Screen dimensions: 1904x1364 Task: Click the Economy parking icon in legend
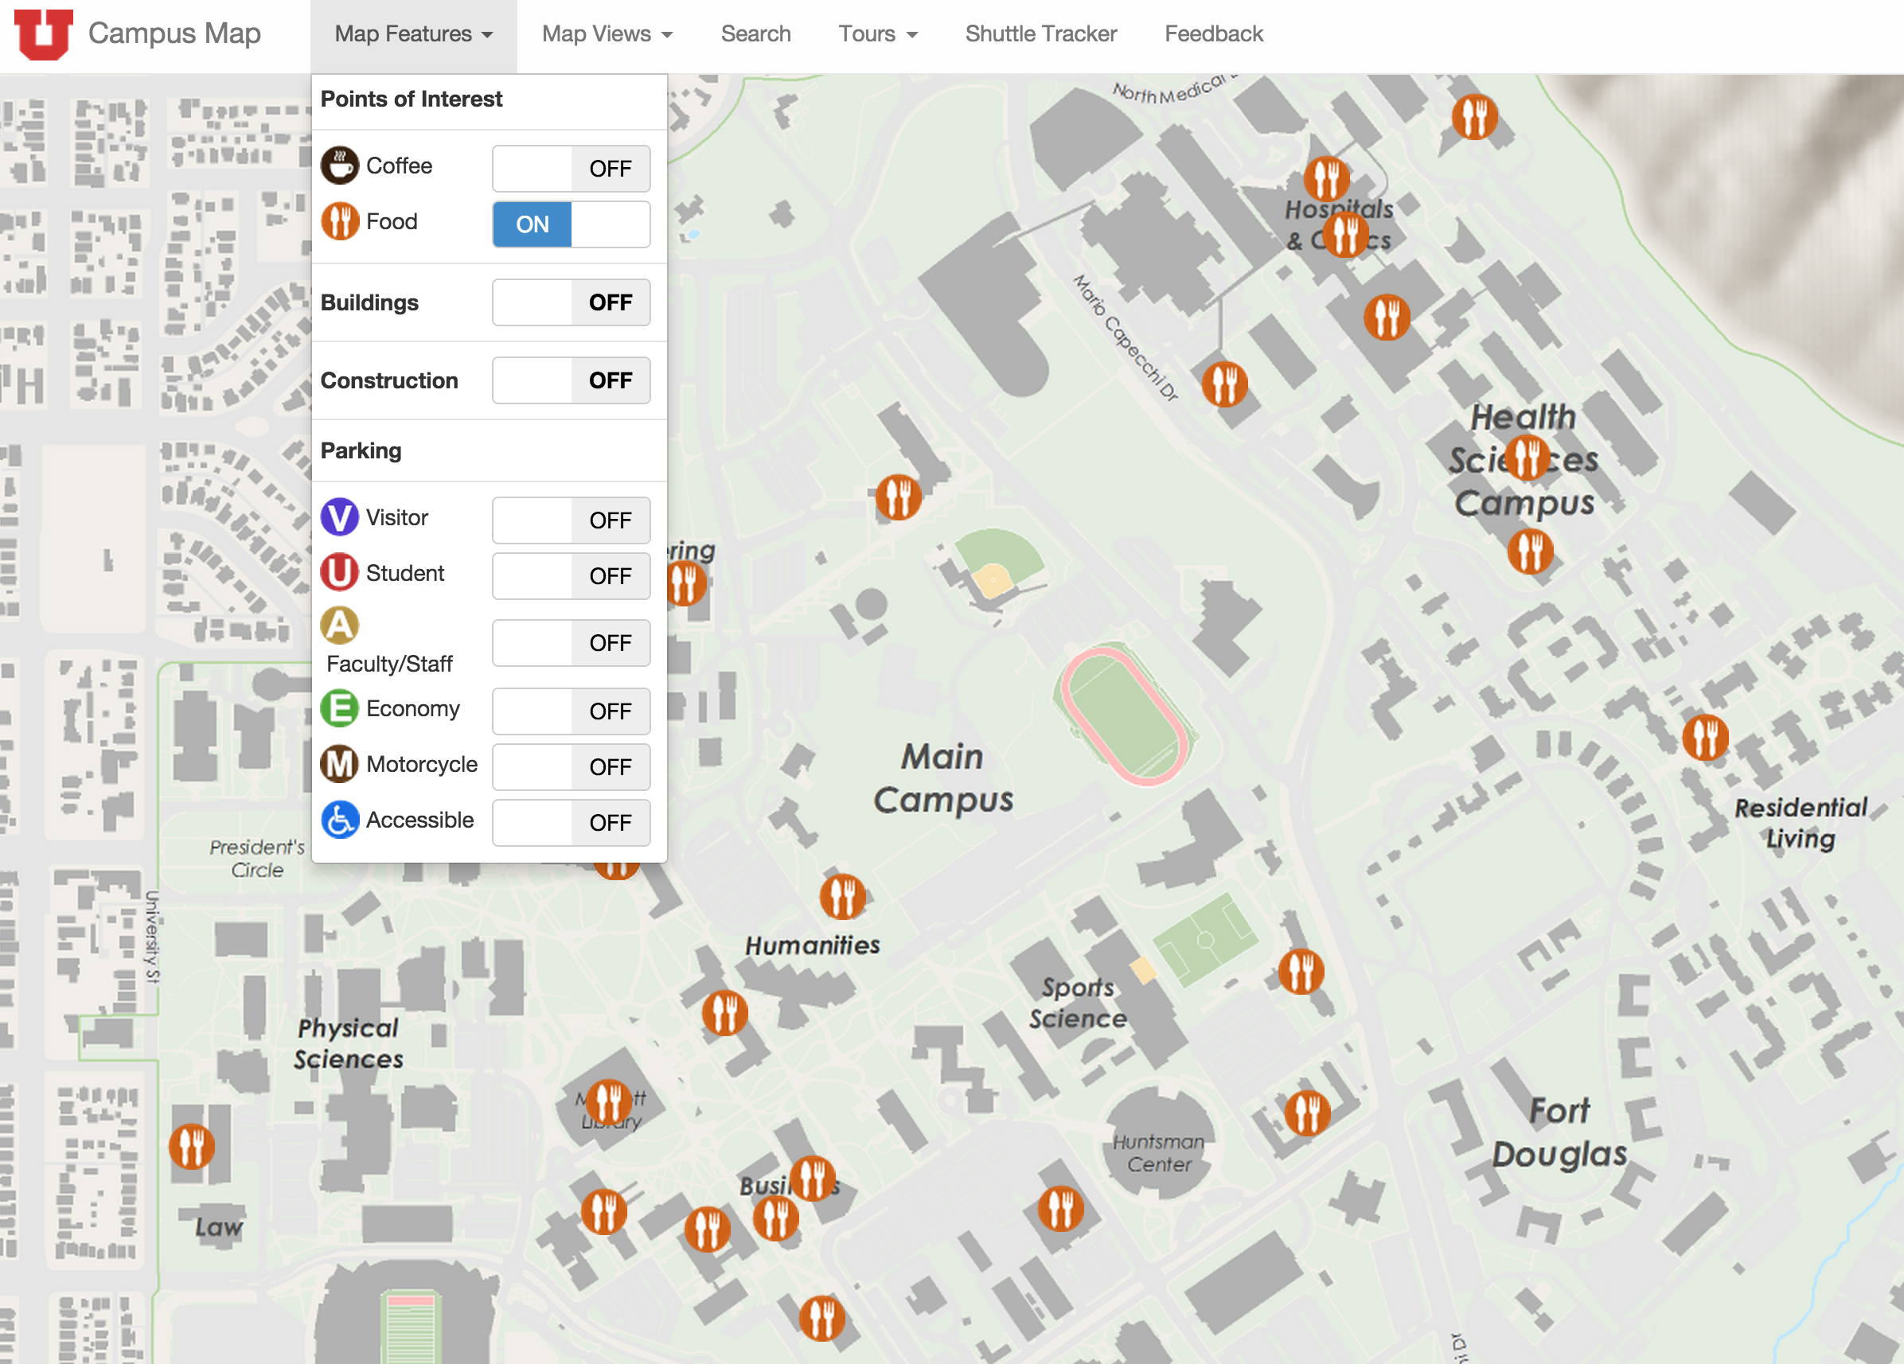tap(338, 707)
